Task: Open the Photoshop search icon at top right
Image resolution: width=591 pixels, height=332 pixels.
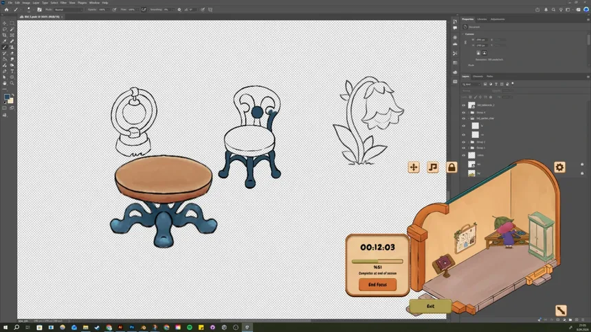Action: 553,10
